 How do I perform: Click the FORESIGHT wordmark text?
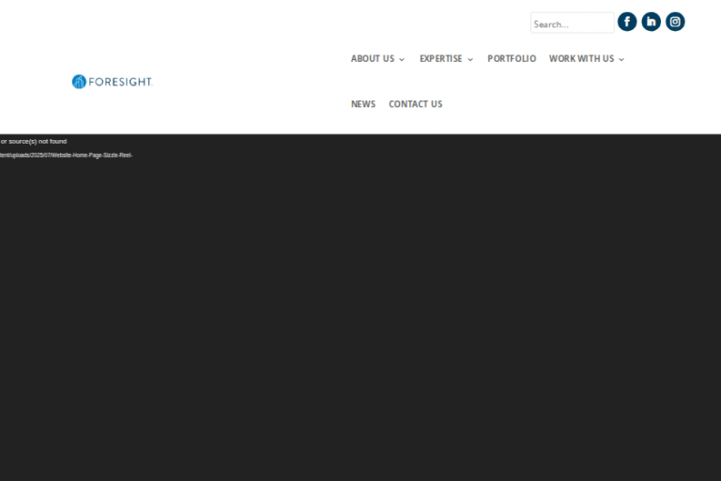tap(120, 82)
